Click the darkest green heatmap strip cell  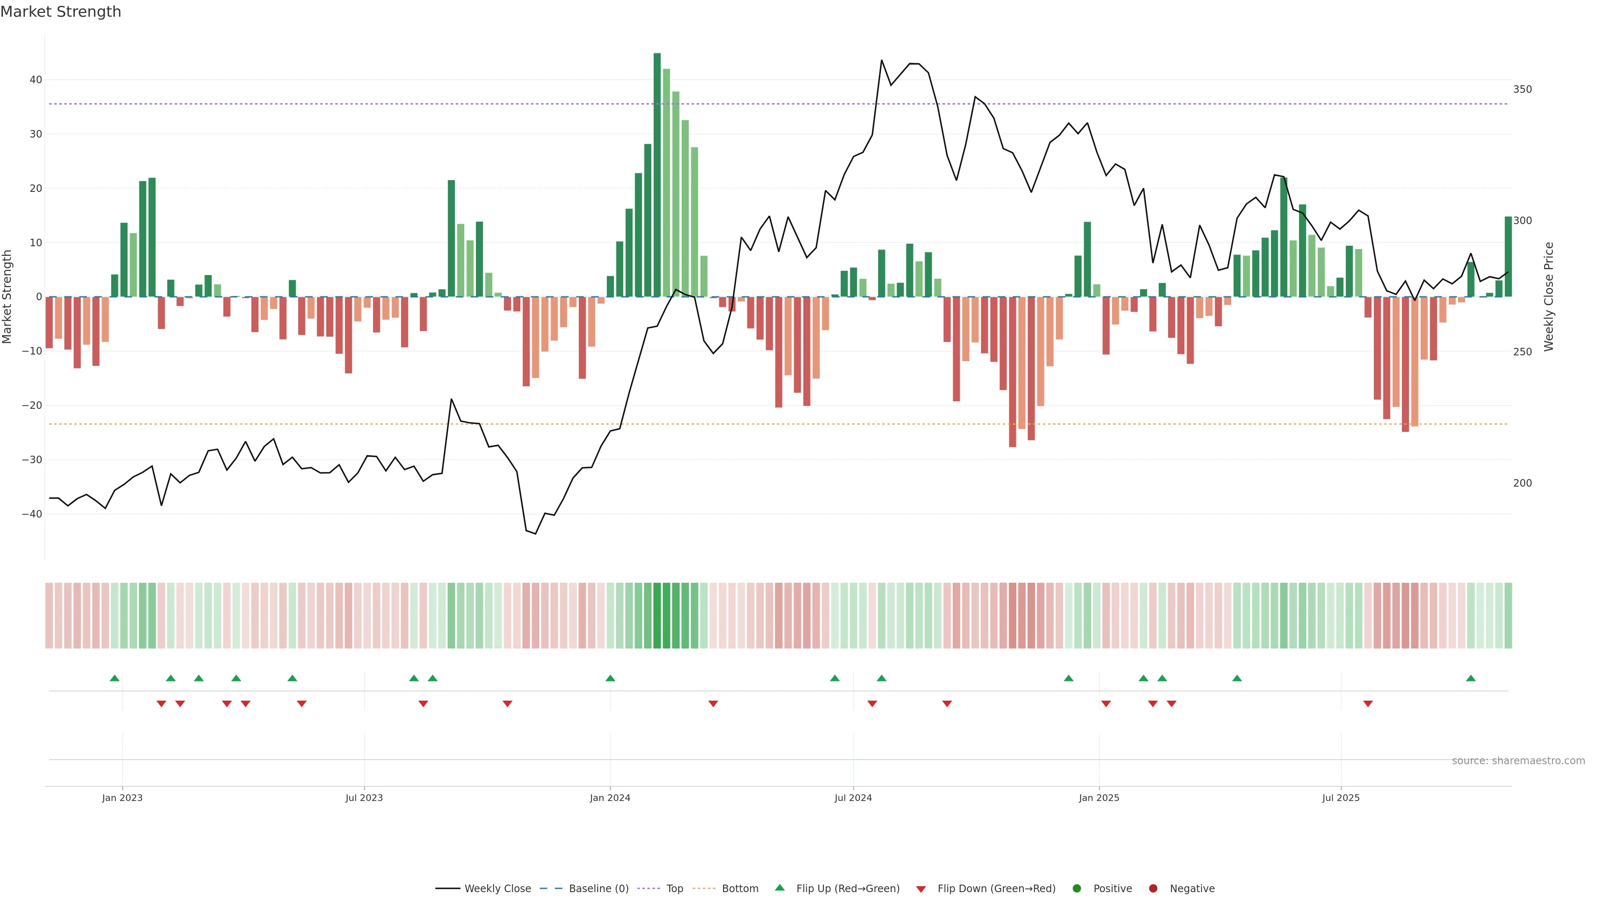point(657,616)
